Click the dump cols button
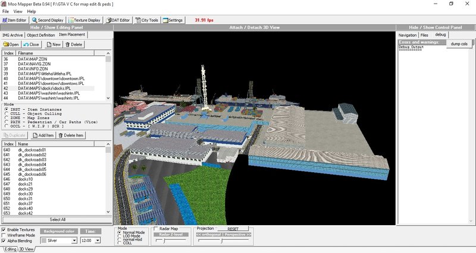Viewport: 476px width, 253px height. tap(459, 44)
